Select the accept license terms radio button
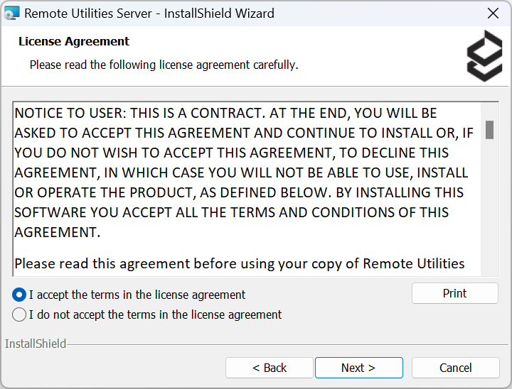512x389 pixels. pos(19,295)
